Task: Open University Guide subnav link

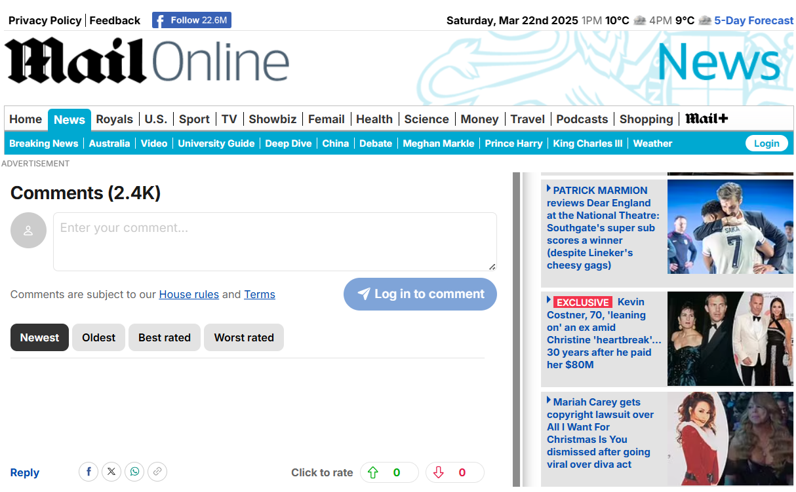Action: 216,143
